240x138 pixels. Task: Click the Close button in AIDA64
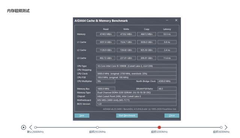[x=172, y=116]
